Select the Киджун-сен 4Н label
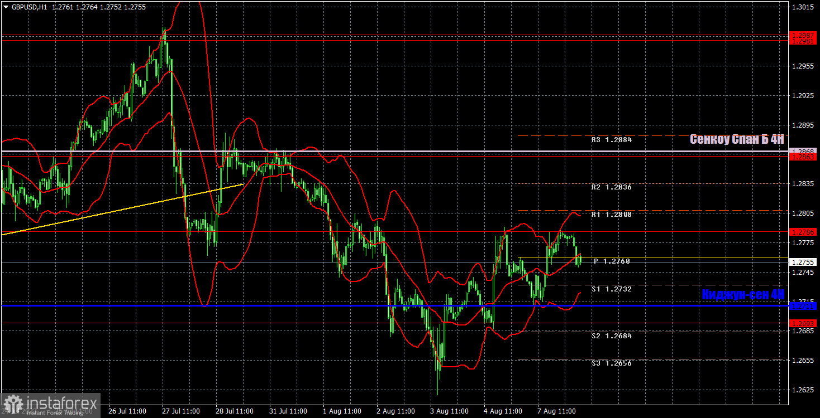 743,295
